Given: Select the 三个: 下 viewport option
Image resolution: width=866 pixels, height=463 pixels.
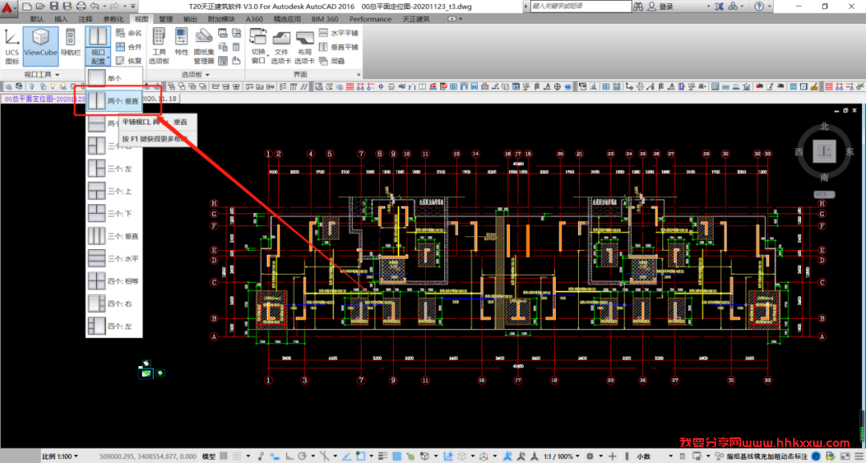Looking at the screenshot, I should [x=114, y=214].
